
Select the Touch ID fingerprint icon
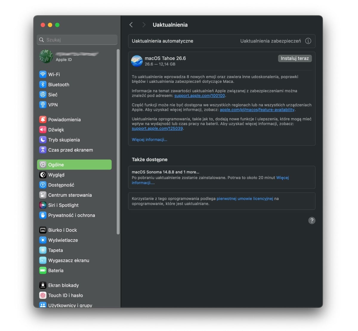43,295
